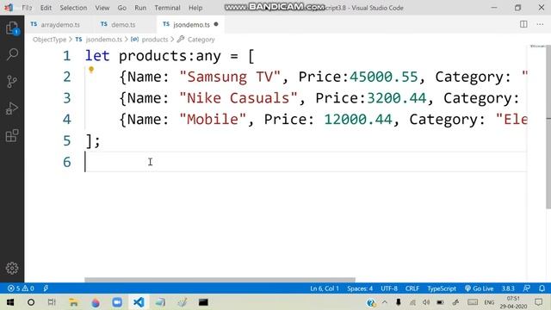Change end of line sequence CRLF
This screenshot has width=551, height=310.
(x=412, y=288)
